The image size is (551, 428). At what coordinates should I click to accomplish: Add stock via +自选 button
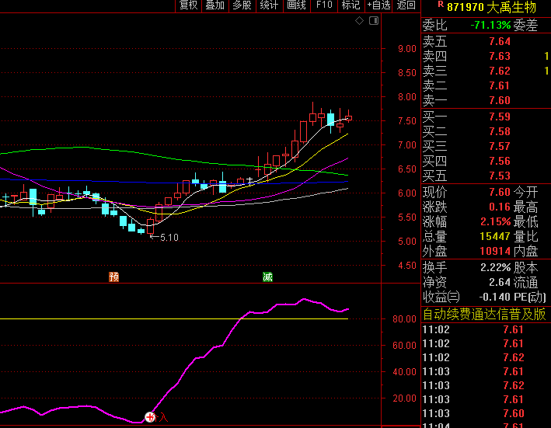378,5
